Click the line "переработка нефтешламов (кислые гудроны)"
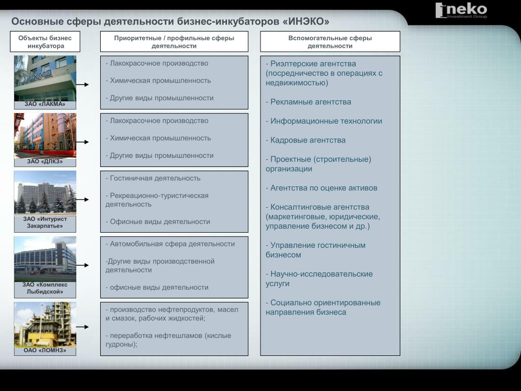521x391 pixels. click(x=168, y=340)
